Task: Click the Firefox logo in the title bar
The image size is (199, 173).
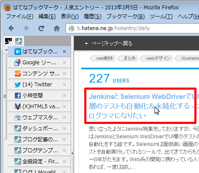Action: tap(8, 7)
